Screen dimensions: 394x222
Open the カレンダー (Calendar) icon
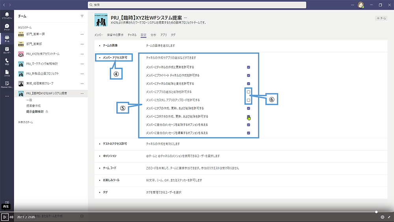point(7,50)
